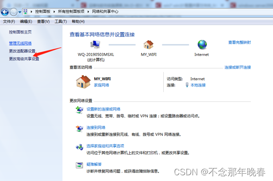The height and width of the screenshot is (181, 273).
Task: Click the text WQ-20190503MSXL computer name
Action: 96,55
